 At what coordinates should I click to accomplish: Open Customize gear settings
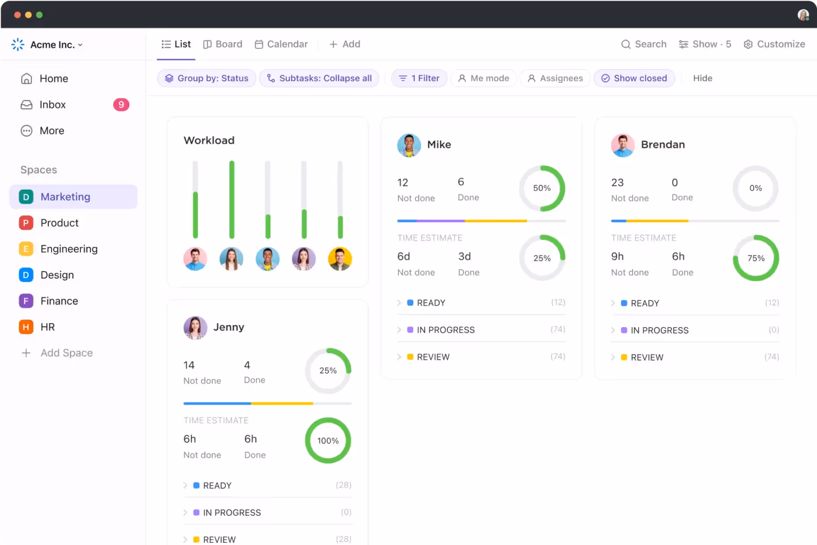click(748, 44)
